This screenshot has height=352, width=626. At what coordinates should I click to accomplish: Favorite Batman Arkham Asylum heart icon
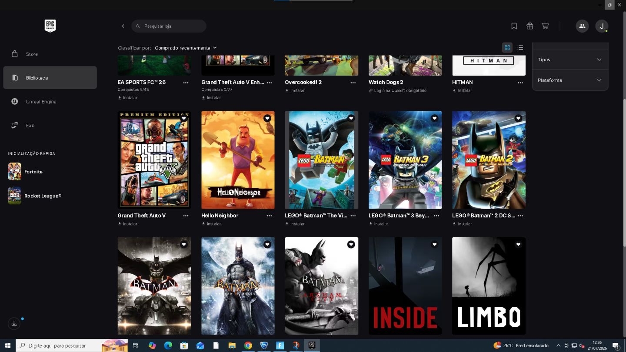(267, 245)
